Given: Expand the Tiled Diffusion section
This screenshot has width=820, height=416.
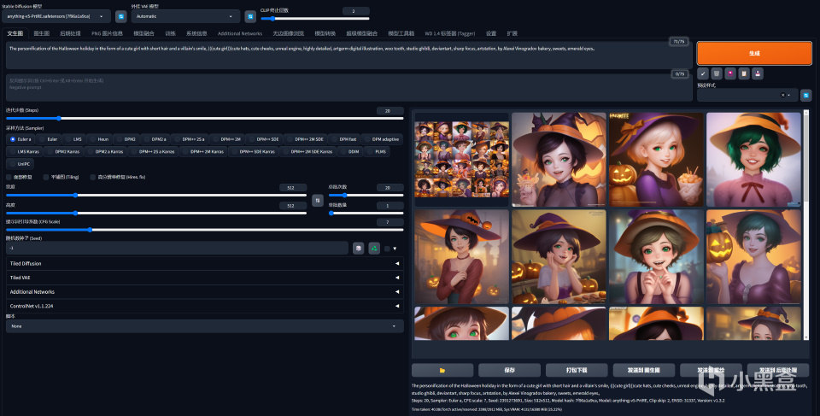Looking at the screenshot, I should pyautogui.click(x=204, y=264).
